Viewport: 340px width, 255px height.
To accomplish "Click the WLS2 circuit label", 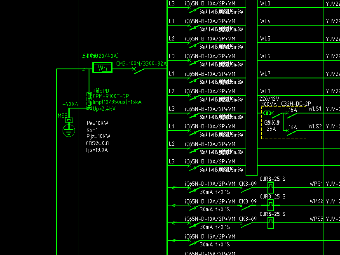I will (x=315, y=126).
